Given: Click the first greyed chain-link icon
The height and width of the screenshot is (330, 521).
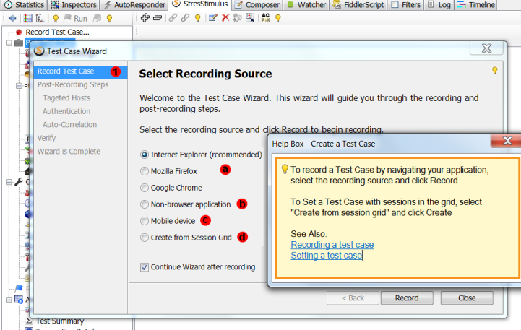Looking at the screenshot, I should (x=173, y=18).
